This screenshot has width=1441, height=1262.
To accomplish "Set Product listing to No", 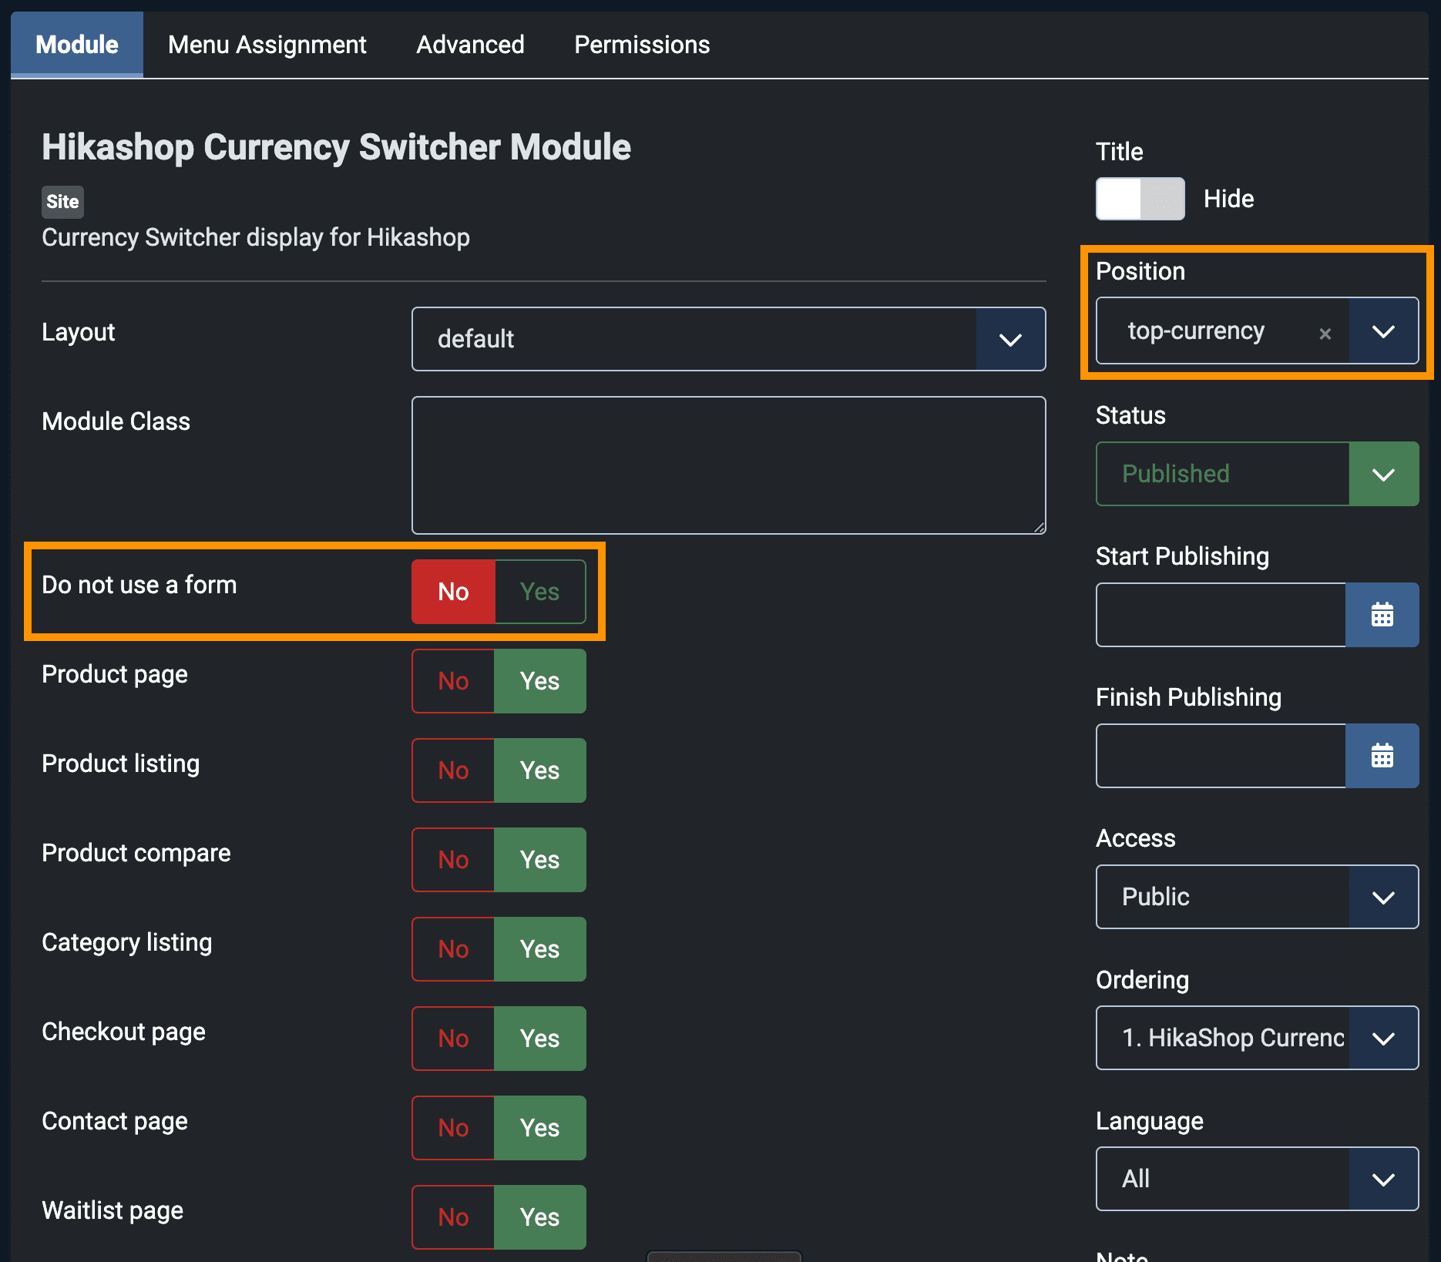I will (x=453, y=770).
